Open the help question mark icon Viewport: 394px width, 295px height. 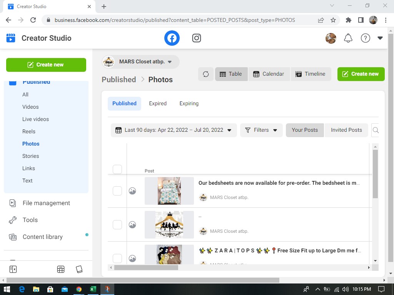[x=366, y=38]
